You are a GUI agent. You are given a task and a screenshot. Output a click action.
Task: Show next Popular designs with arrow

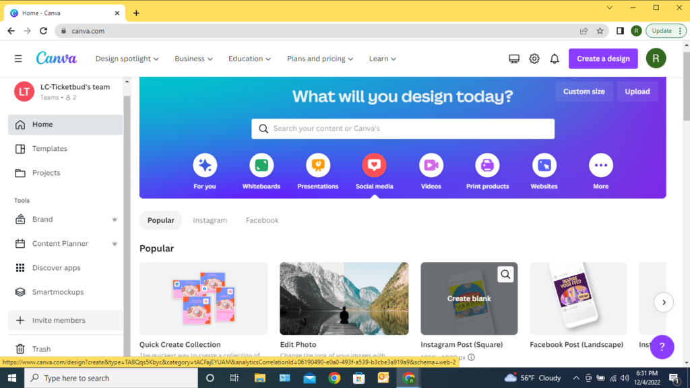[x=664, y=302]
